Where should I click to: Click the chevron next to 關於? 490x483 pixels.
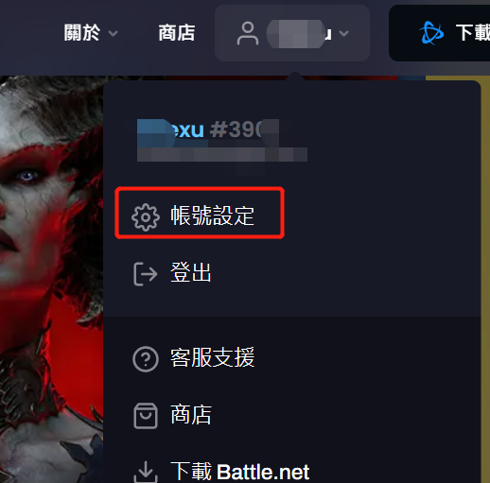pyautogui.click(x=113, y=33)
